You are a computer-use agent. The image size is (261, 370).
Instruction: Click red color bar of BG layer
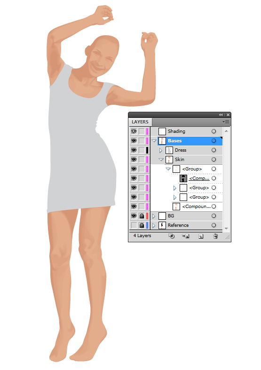[x=147, y=216]
